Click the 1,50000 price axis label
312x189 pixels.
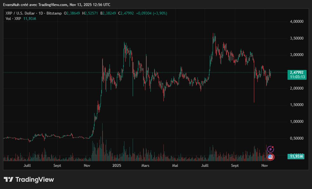pyautogui.click(x=297, y=105)
